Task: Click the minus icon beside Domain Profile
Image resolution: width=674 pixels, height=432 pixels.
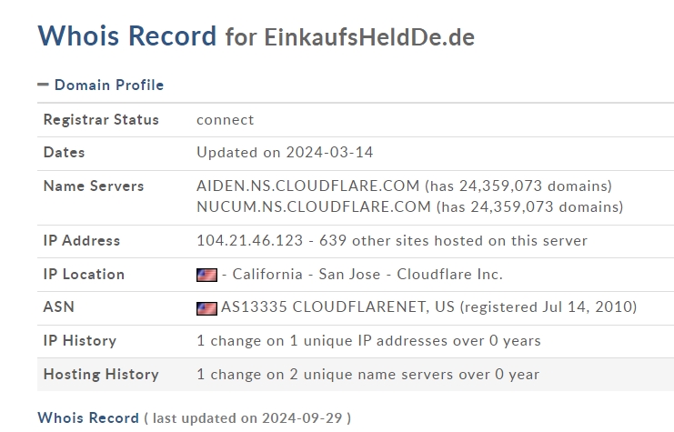Action: (x=43, y=85)
